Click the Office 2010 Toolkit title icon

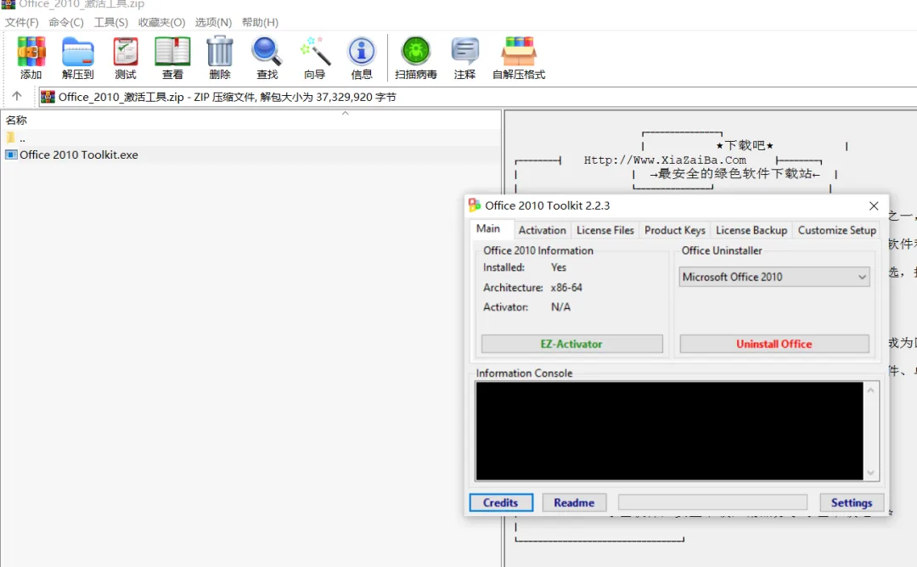pyautogui.click(x=475, y=205)
